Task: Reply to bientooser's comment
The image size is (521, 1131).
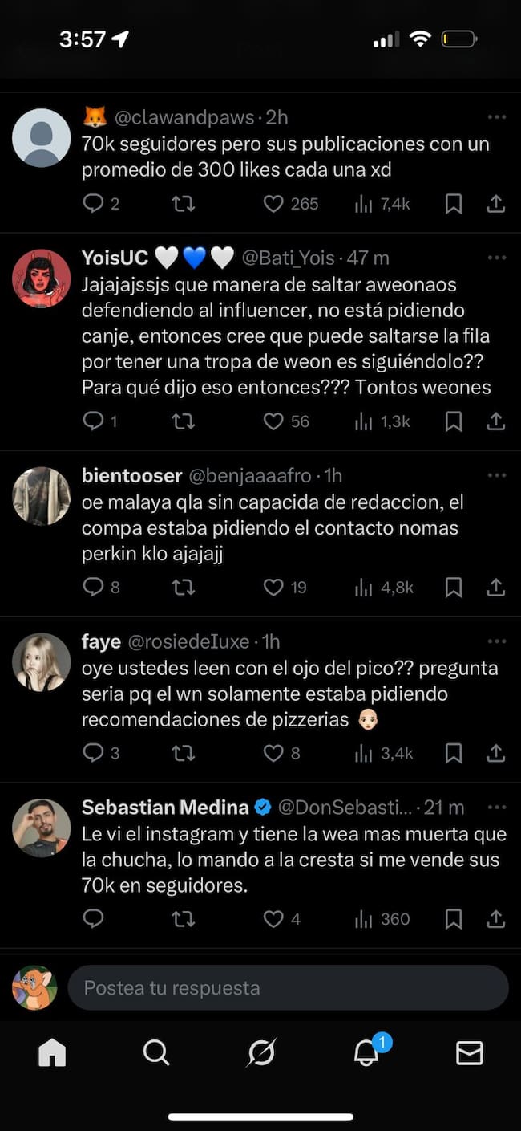Action: pos(94,588)
